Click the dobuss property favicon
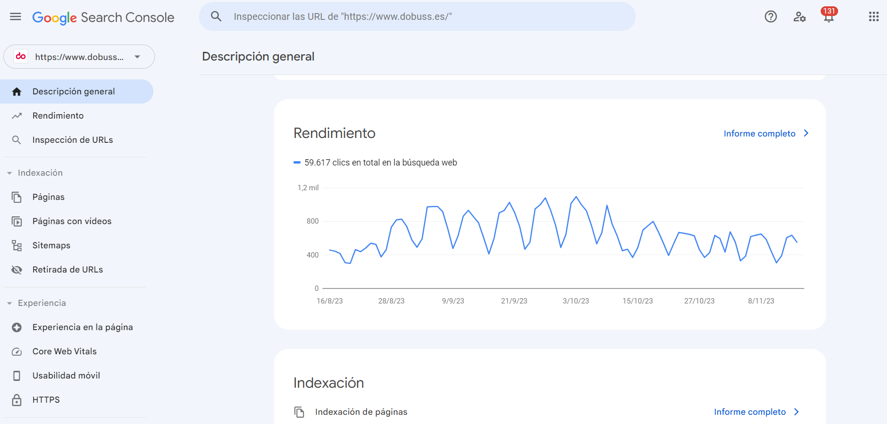 tap(21, 57)
